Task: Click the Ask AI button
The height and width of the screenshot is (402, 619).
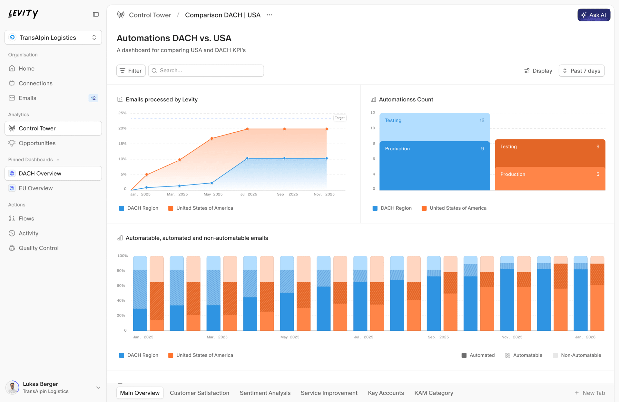Action: (594, 15)
